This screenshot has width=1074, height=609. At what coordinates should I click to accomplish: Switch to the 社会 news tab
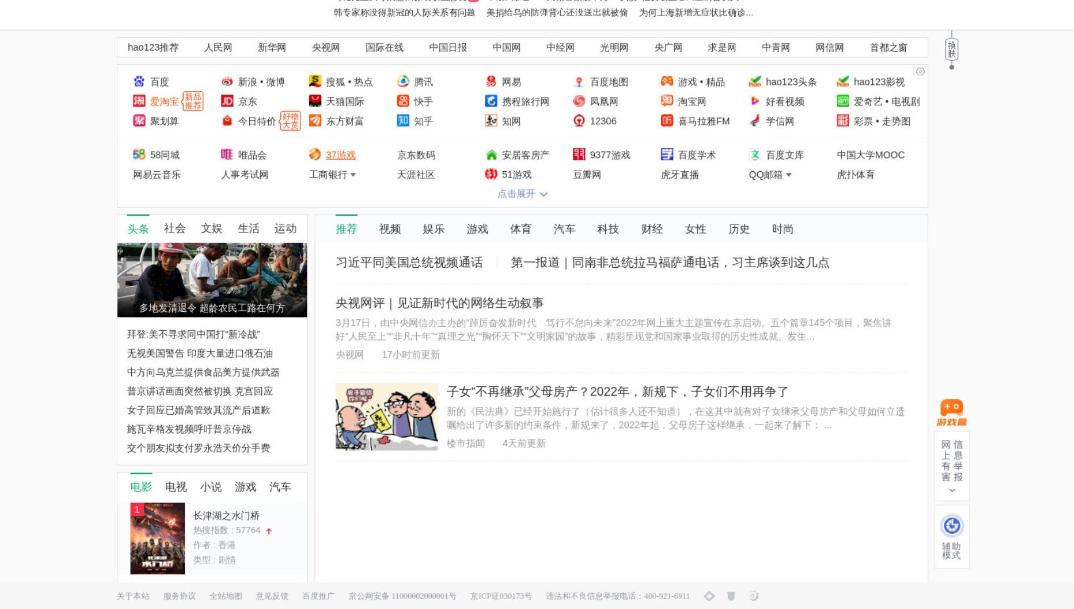(175, 228)
